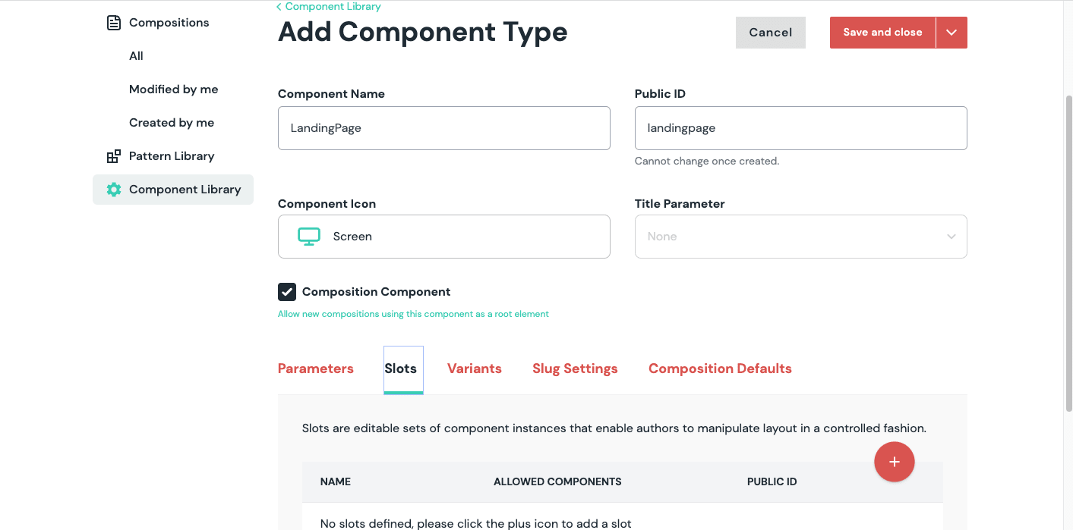Image resolution: width=1073 pixels, height=530 pixels.
Task: Click the 'No slots defined' message text
Action: pyautogui.click(x=476, y=523)
